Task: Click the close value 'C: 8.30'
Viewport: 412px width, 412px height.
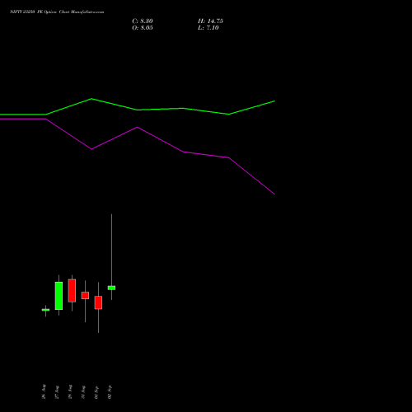Action: (x=143, y=21)
